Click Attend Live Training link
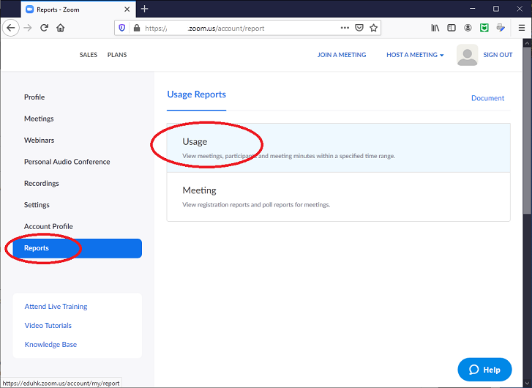 point(56,307)
